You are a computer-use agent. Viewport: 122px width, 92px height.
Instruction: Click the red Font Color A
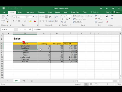(35, 21)
